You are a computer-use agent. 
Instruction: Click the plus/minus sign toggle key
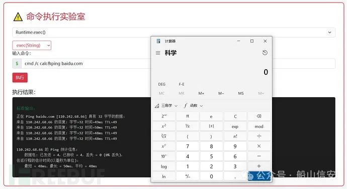(188, 176)
